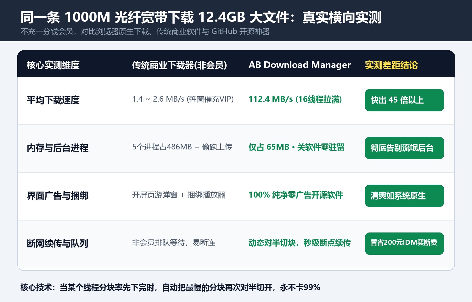Select the "动态对半切块，秒级断点续传" text

point(300,243)
